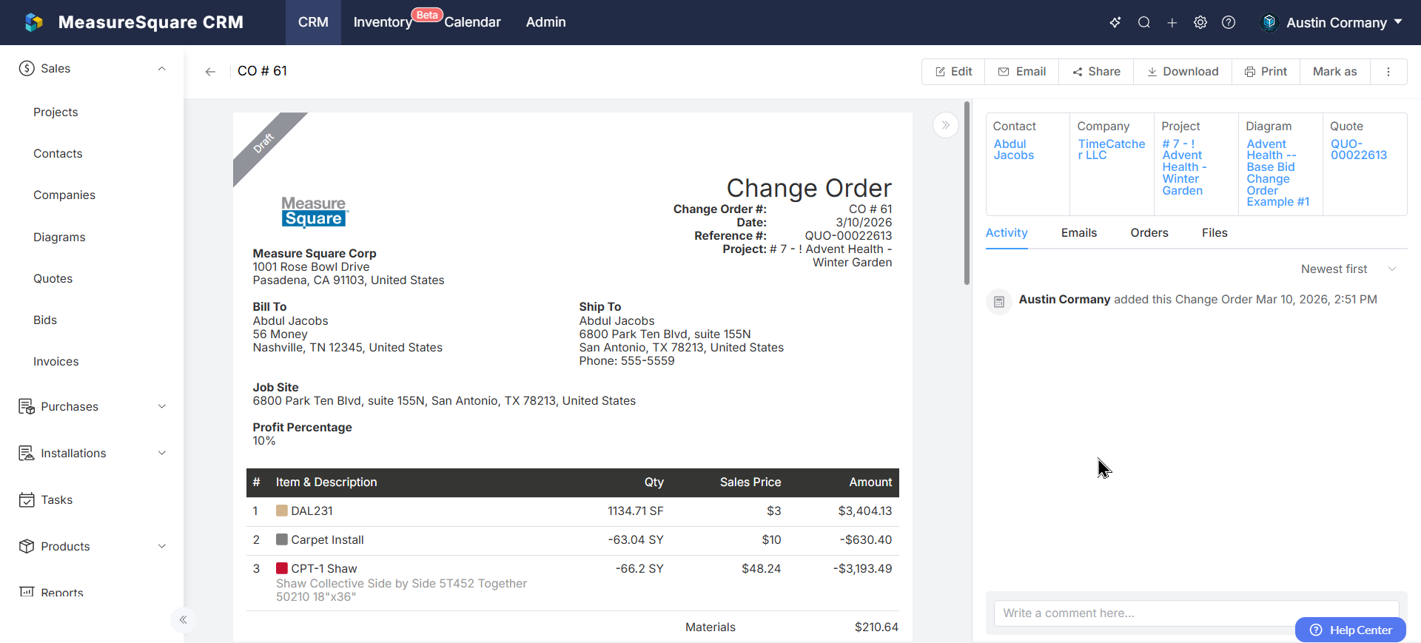Click the Email button
1421x643 pixels.
(1022, 72)
